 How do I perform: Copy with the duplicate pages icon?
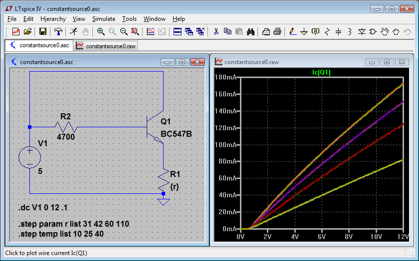[227, 32]
